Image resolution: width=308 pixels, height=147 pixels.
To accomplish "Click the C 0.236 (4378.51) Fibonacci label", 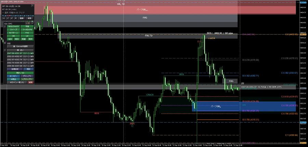I will coord(290,58).
